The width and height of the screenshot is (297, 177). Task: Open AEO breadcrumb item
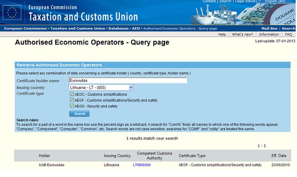(x=136, y=29)
